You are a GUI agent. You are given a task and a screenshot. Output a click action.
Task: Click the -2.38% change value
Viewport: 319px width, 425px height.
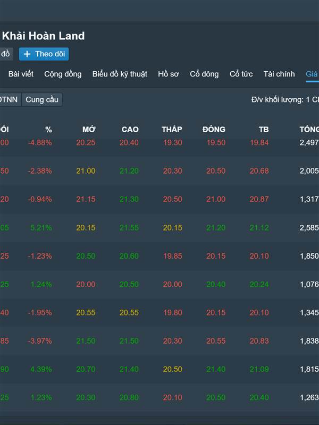(39, 171)
